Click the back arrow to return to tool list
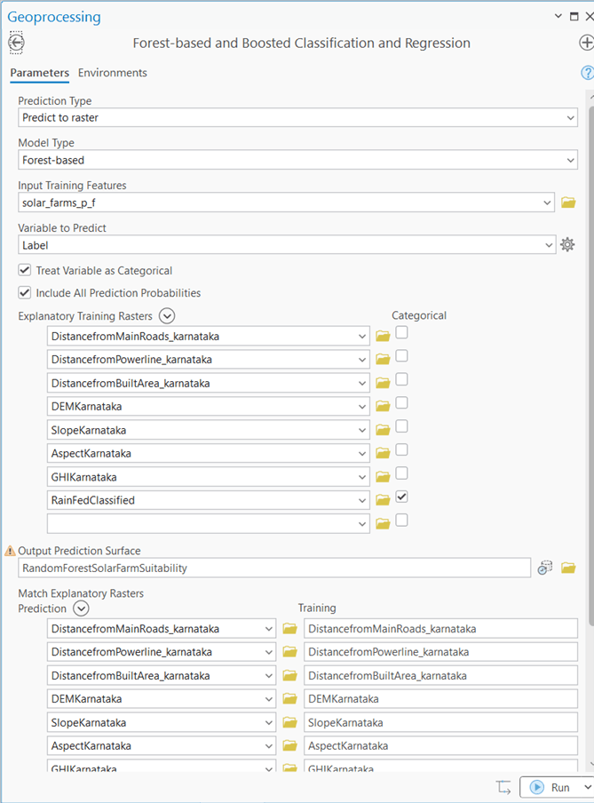The width and height of the screenshot is (594, 803). 15,42
